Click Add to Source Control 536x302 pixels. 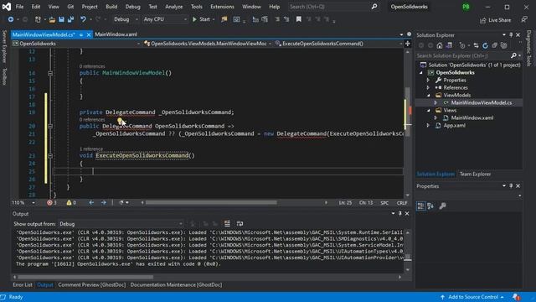click(x=472, y=297)
